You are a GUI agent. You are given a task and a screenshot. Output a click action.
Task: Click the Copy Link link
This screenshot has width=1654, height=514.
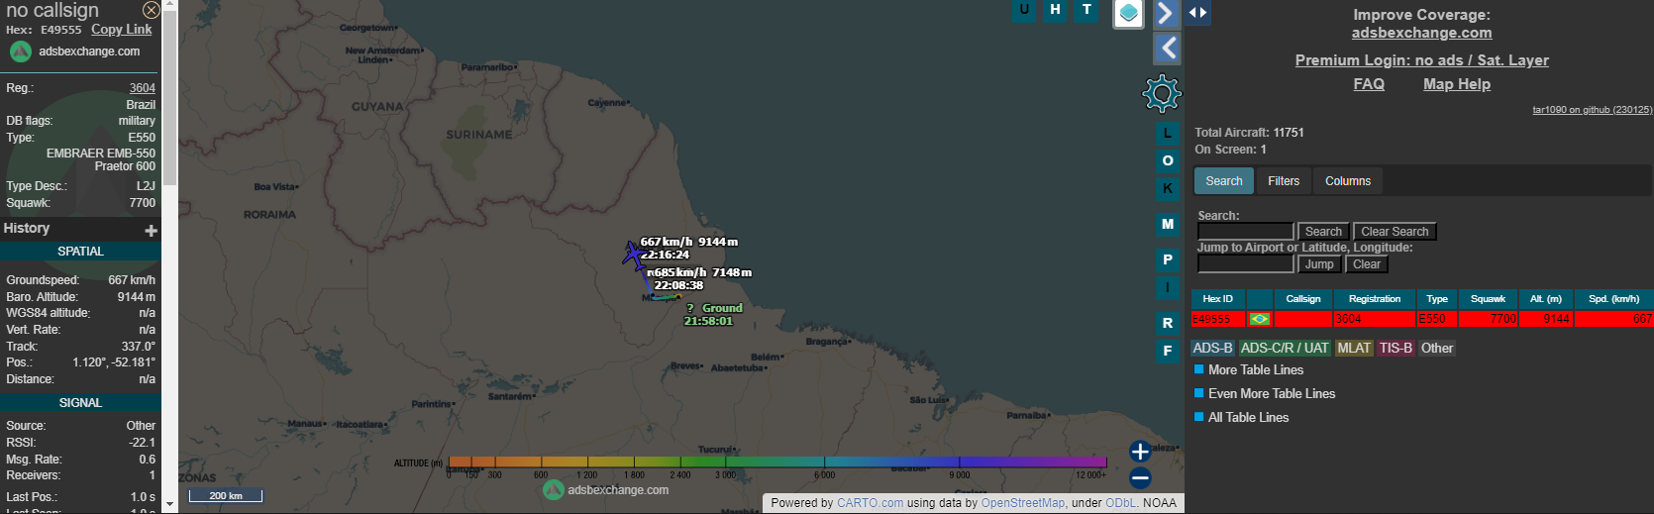(122, 30)
